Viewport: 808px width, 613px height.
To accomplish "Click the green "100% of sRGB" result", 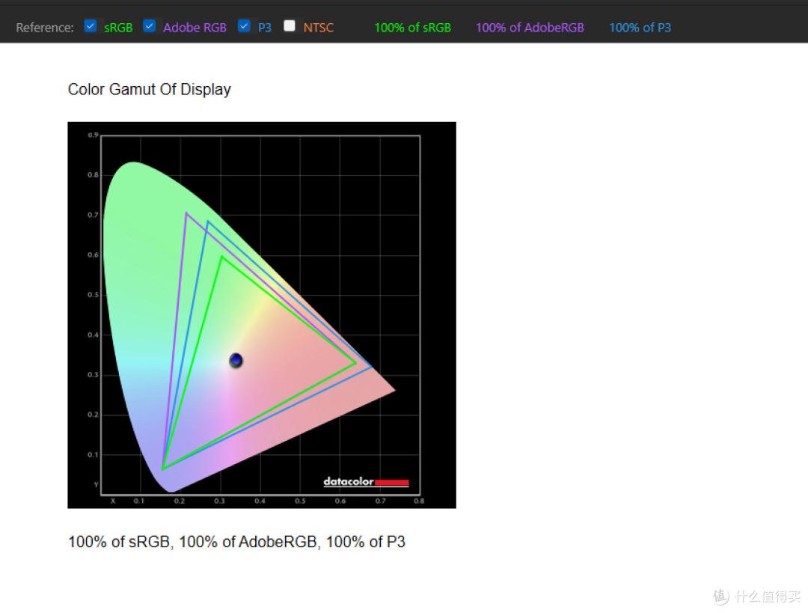I will [x=412, y=28].
